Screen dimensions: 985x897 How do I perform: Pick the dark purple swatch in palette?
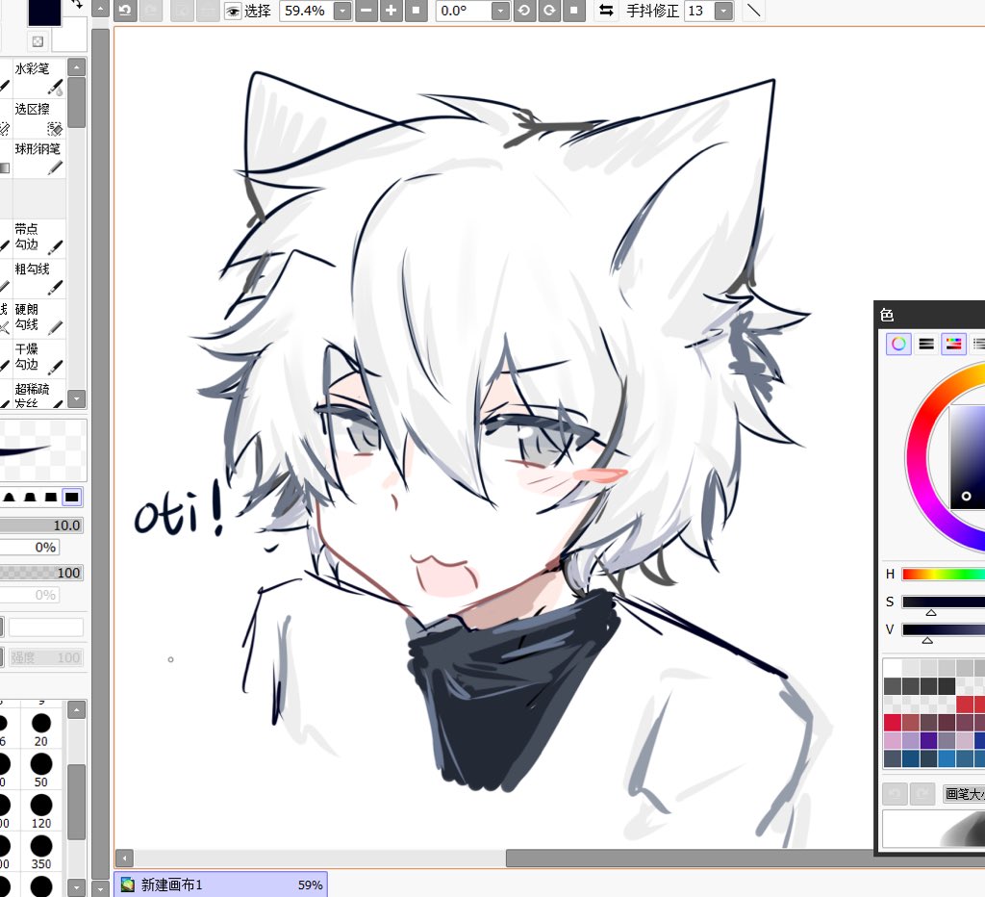928,740
